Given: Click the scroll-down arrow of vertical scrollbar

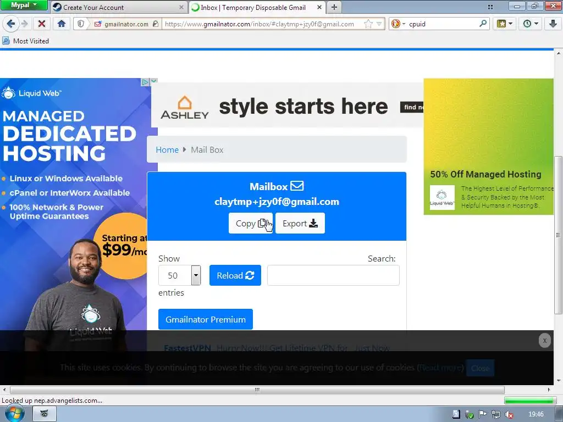Looking at the screenshot, I should tap(558, 381).
